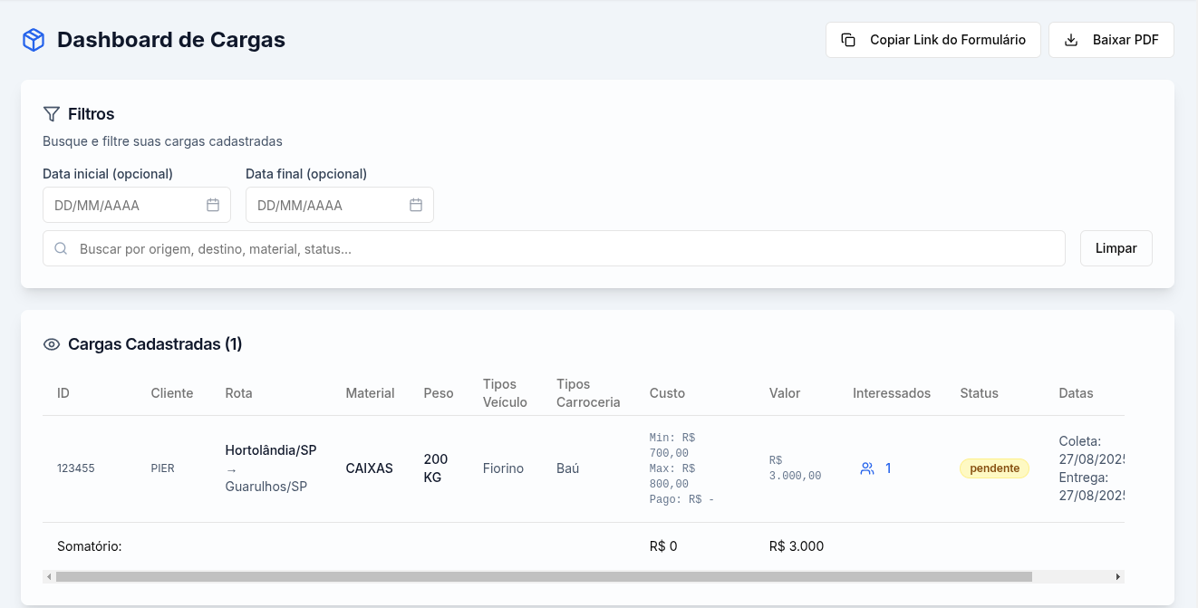1198x608 pixels.
Task: Click the Baixar PDF button
Action: tap(1111, 40)
